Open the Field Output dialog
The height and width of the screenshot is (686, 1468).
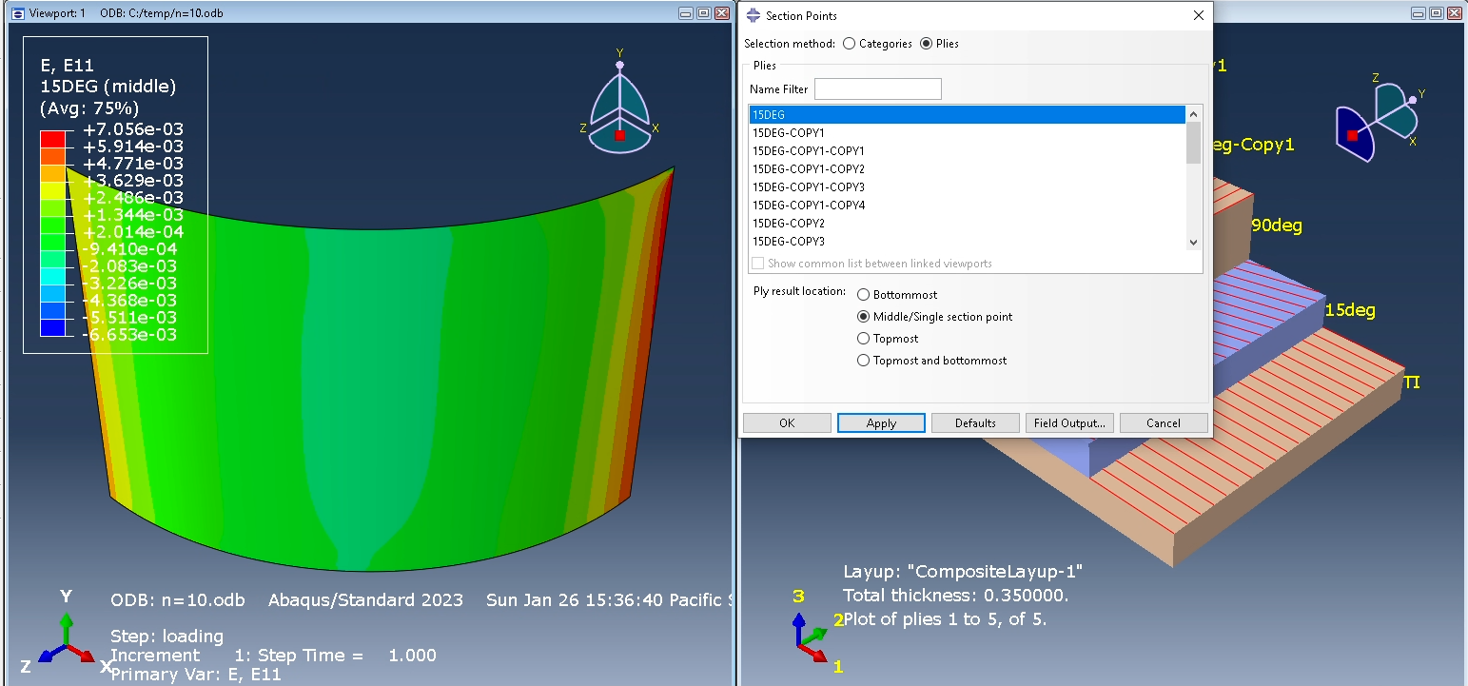[x=1069, y=422]
